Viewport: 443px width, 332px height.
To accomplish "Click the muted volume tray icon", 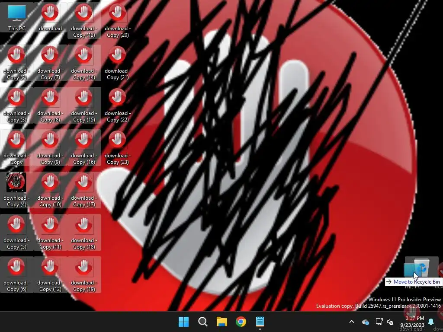I will [390, 322].
